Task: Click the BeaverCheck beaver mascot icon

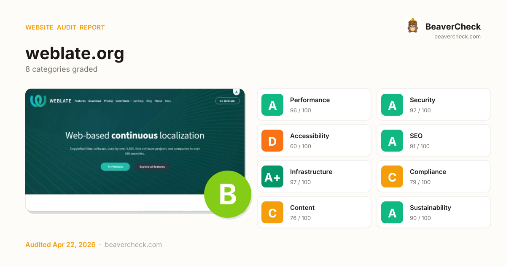Action: pos(412,26)
